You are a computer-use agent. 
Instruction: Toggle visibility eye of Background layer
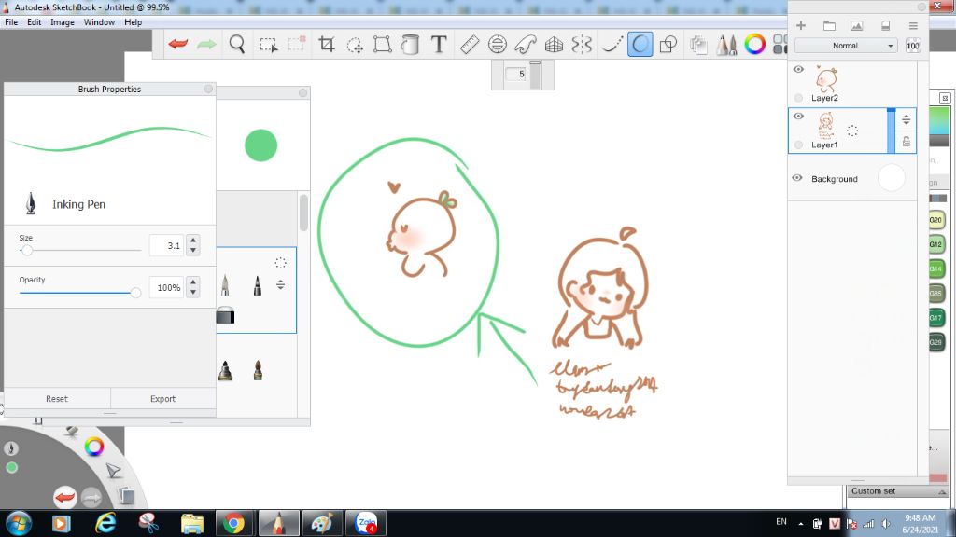(x=797, y=178)
